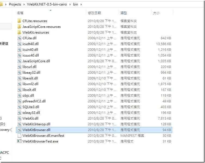Click the file name JavaScriptCore.dll
Screen dimensions: 205x163
[x=36, y=61]
